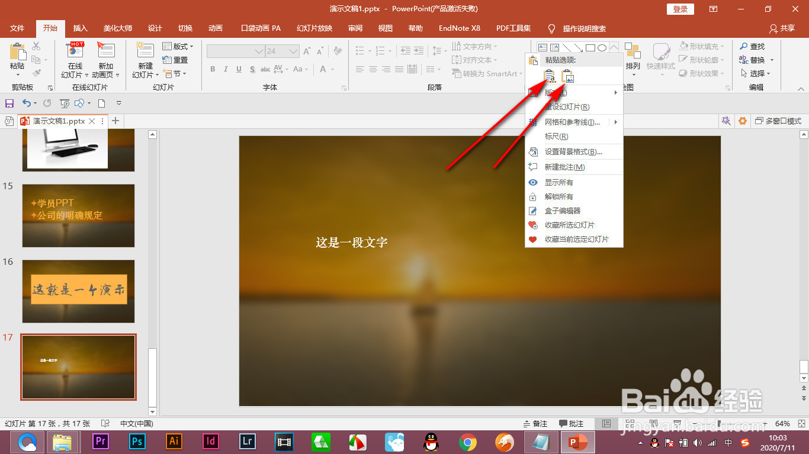
Task: Choose 重设幻灯片(R) from context menu
Action: 574,107
